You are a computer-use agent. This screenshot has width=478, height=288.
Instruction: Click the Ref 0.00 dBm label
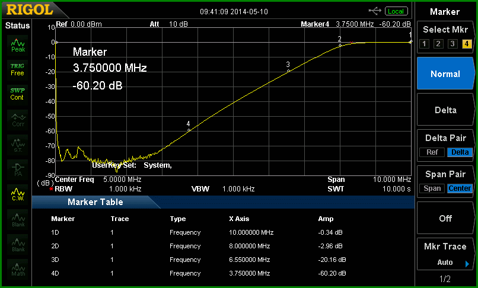[x=79, y=24]
